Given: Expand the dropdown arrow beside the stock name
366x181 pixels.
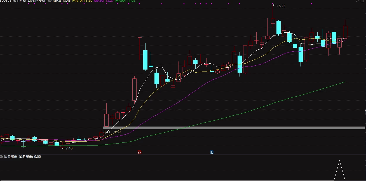Looking at the screenshot, I should pos(50,1).
